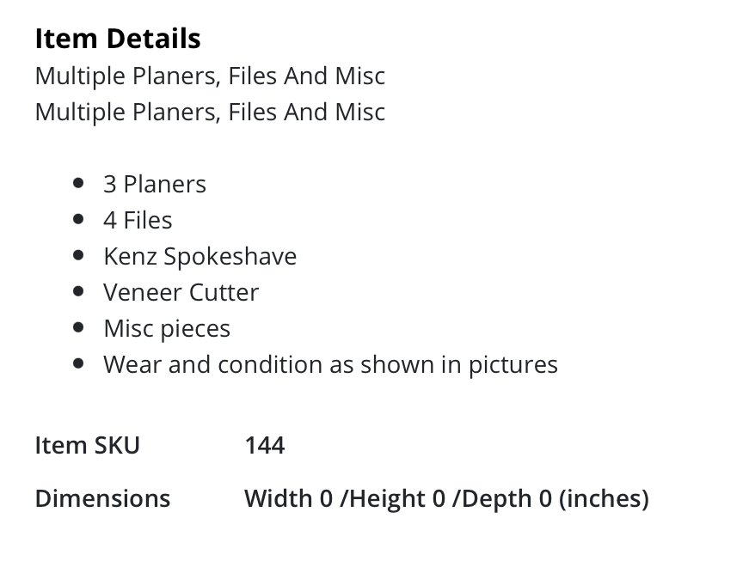Click the bullet point beside '3 Planers'
Viewport: 755px width, 561px height.
click(x=79, y=183)
